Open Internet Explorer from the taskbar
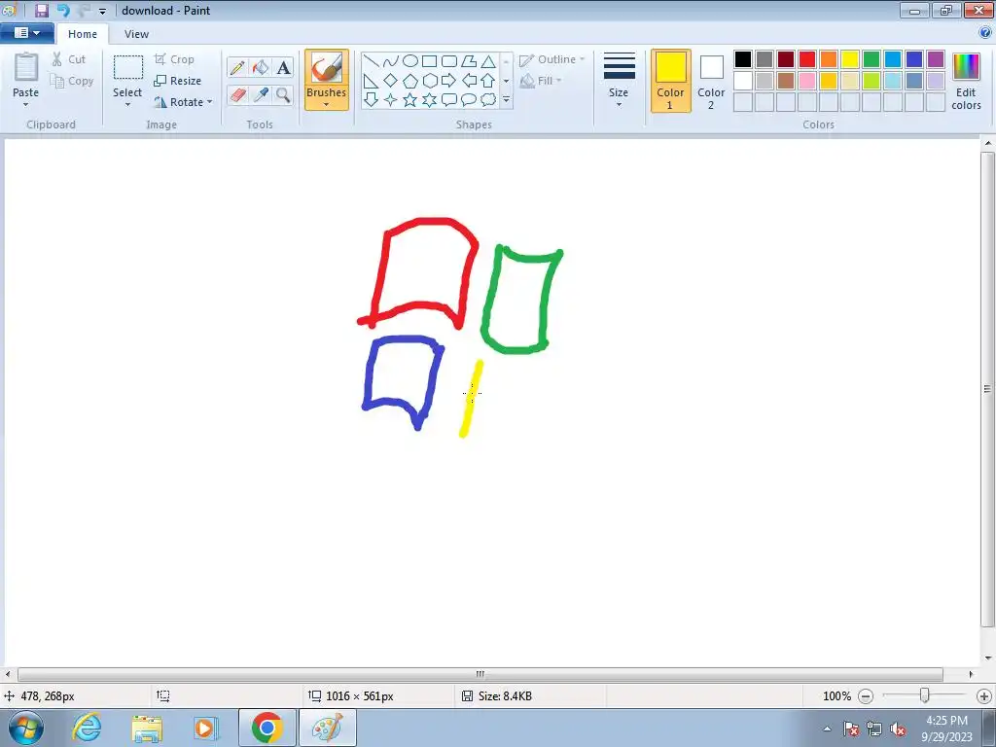Image resolution: width=996 pixels, height=747 pixels. tap(87, 728)
